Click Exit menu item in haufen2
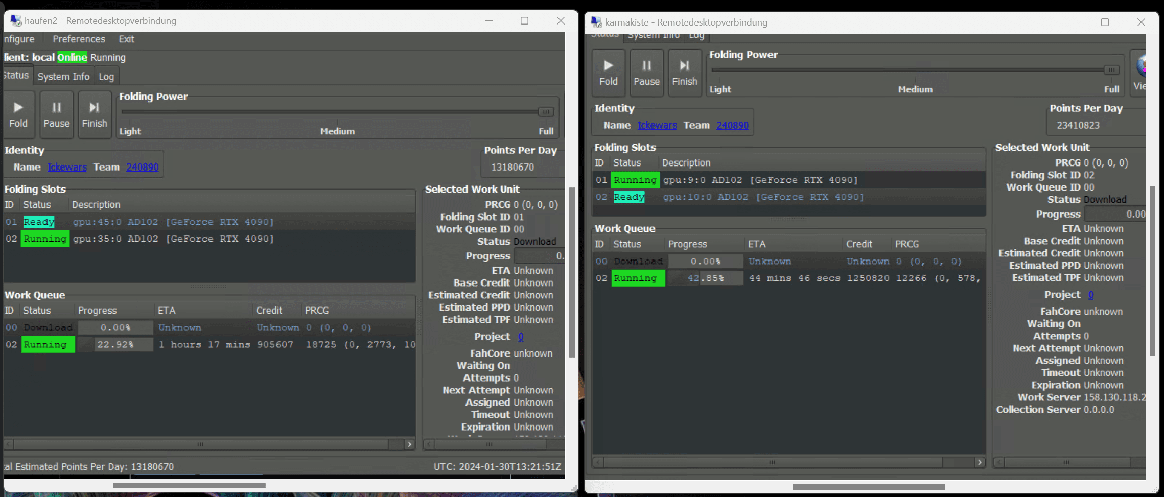1164x497 pixels. pos(126,39)
